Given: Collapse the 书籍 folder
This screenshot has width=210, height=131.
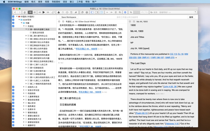Looking at the screenshot, I should (x=22, y=23).
